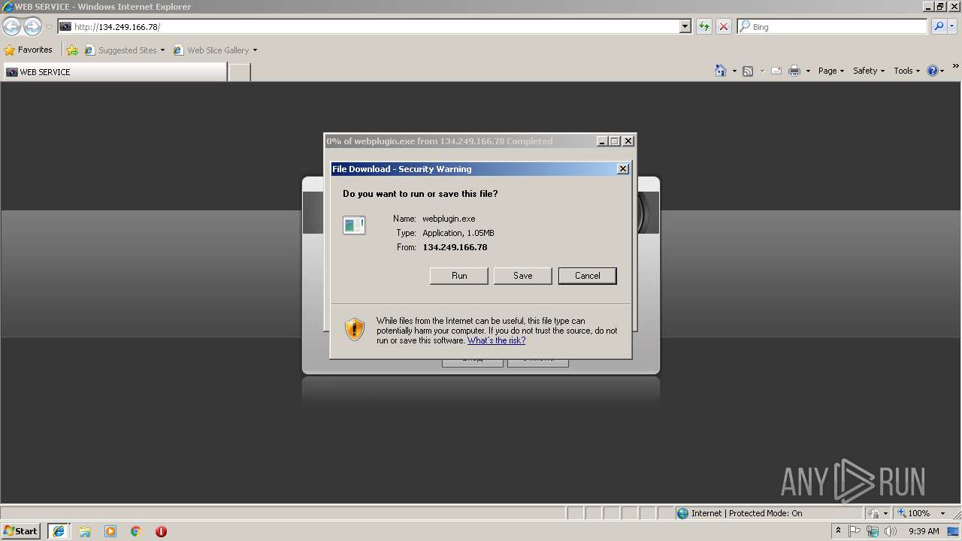Viewport: 962px width, 541px height.
Task: Close the webplugin.exe download progress window
Action: click(x=628, y=141)
